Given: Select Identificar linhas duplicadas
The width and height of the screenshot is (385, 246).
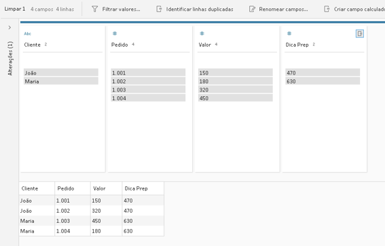Looking at the screenshot, I should [x=200, y=9].
